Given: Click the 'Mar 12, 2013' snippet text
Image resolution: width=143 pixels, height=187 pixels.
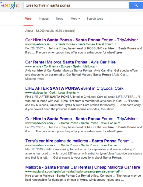Looking at the screenshot, I should (34, 150).
